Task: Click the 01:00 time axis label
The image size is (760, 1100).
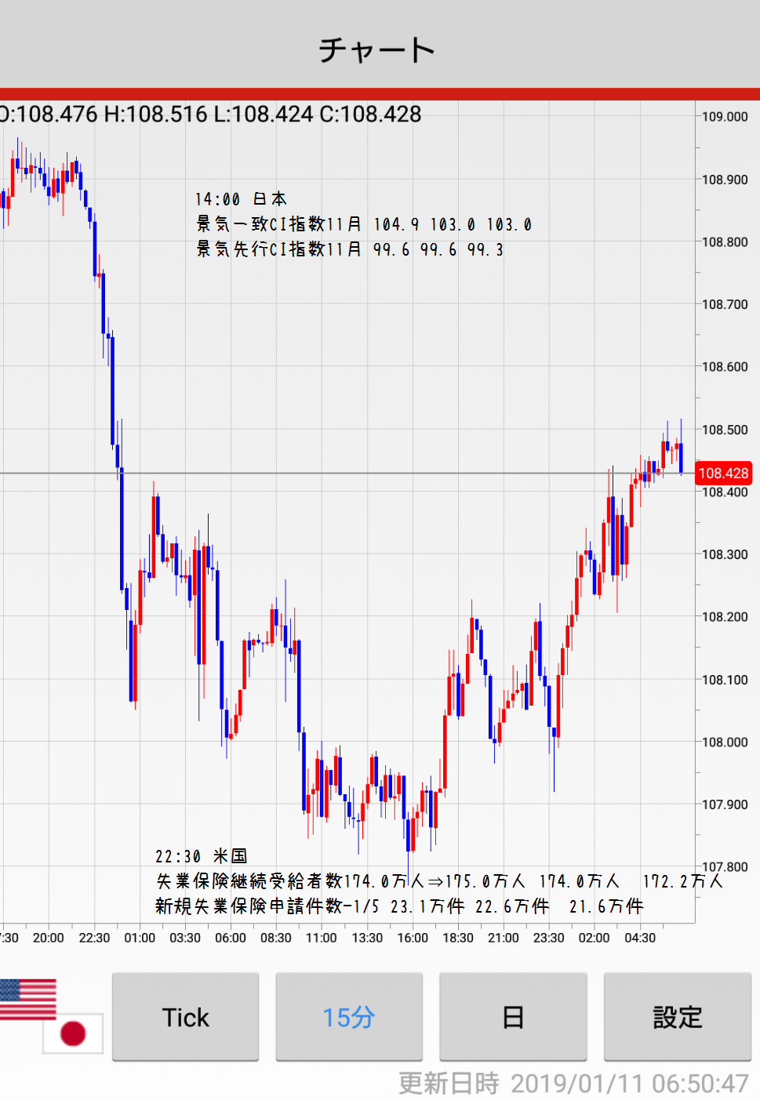Action: [x=140, y=938]
